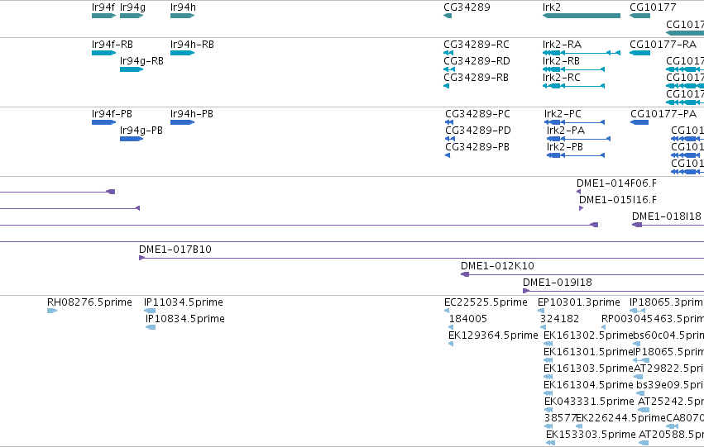The height and width of the screenshot is (447, 704).
Task: Click the RH08276.5prime text label
Action: (x=90, y=302)
